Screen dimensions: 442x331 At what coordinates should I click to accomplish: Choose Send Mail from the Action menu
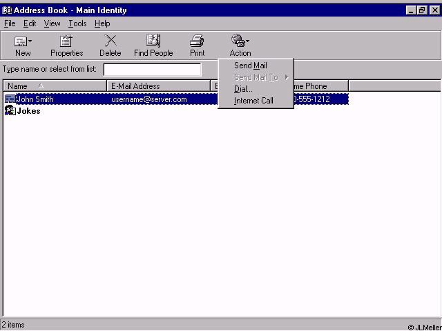point(250,66)
